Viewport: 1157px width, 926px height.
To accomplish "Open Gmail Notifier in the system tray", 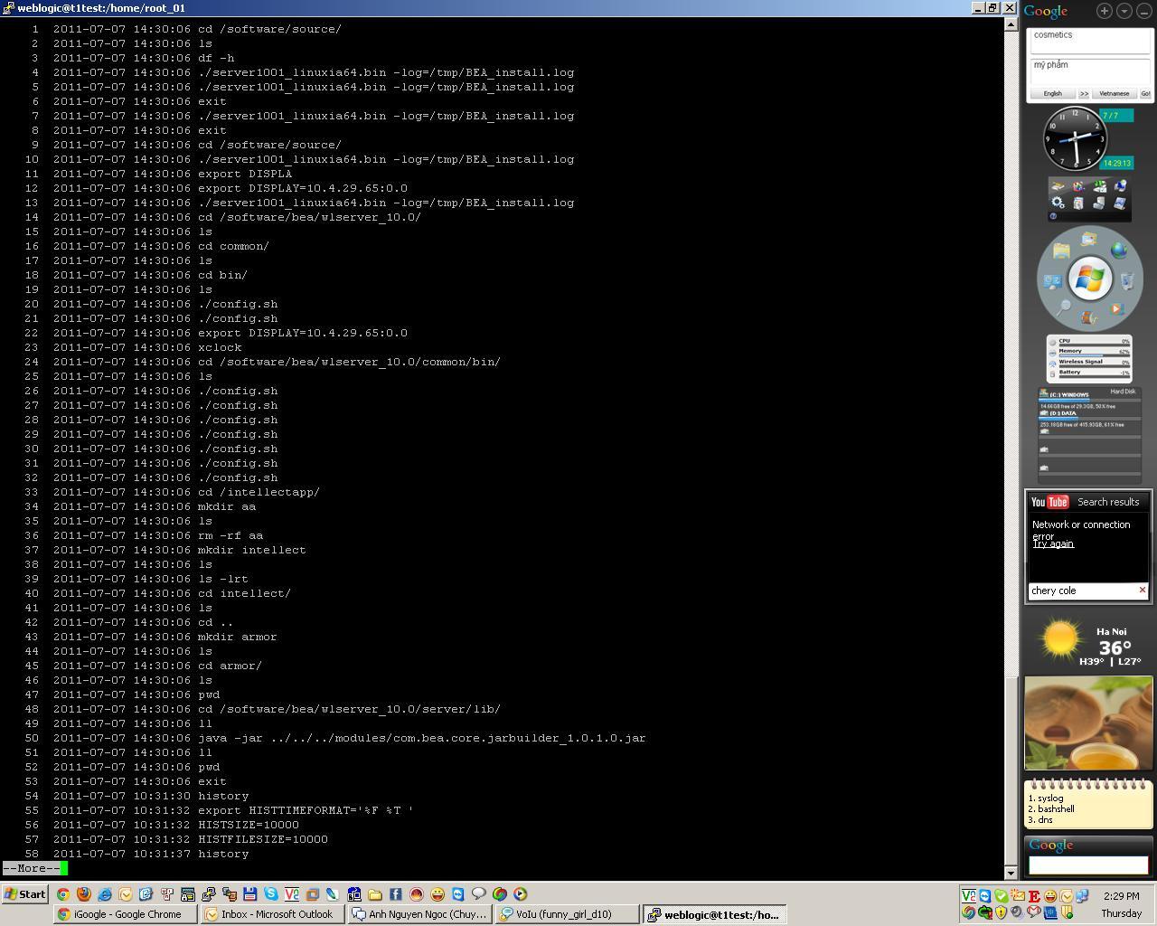I will pyautogui.click(x=1033, y=912).
